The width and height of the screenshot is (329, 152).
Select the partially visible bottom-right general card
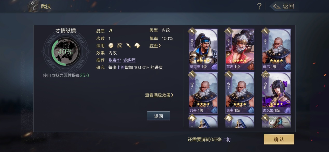[x=277, y=122]
